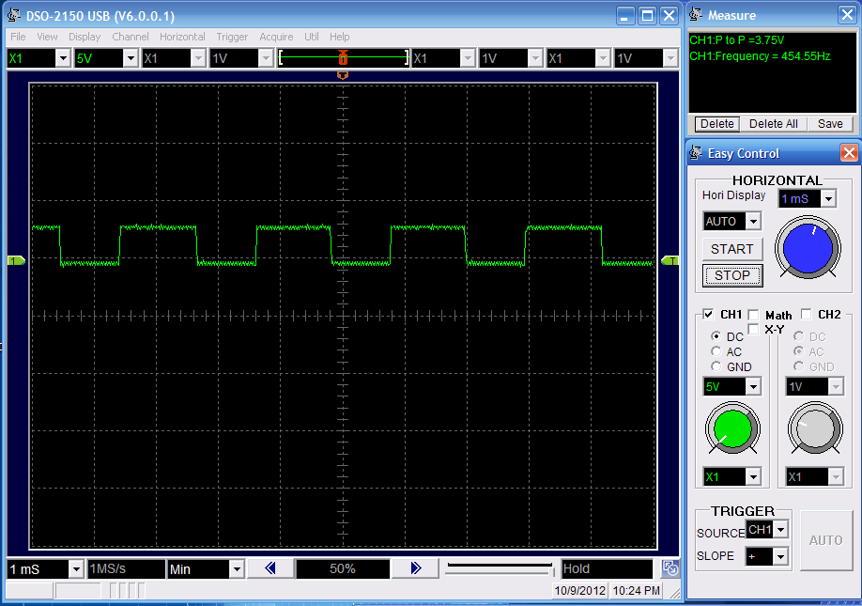Image resolution: width=862 pixels, height=606 pixels.
Task: Open the Trigger menu
Action: pyautogui.click(x=232, y=37)
